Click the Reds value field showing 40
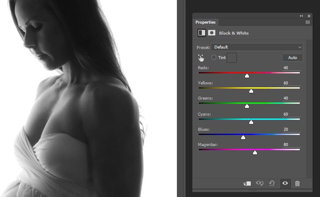The image size is (320, 197). click(x=291, y=68)
